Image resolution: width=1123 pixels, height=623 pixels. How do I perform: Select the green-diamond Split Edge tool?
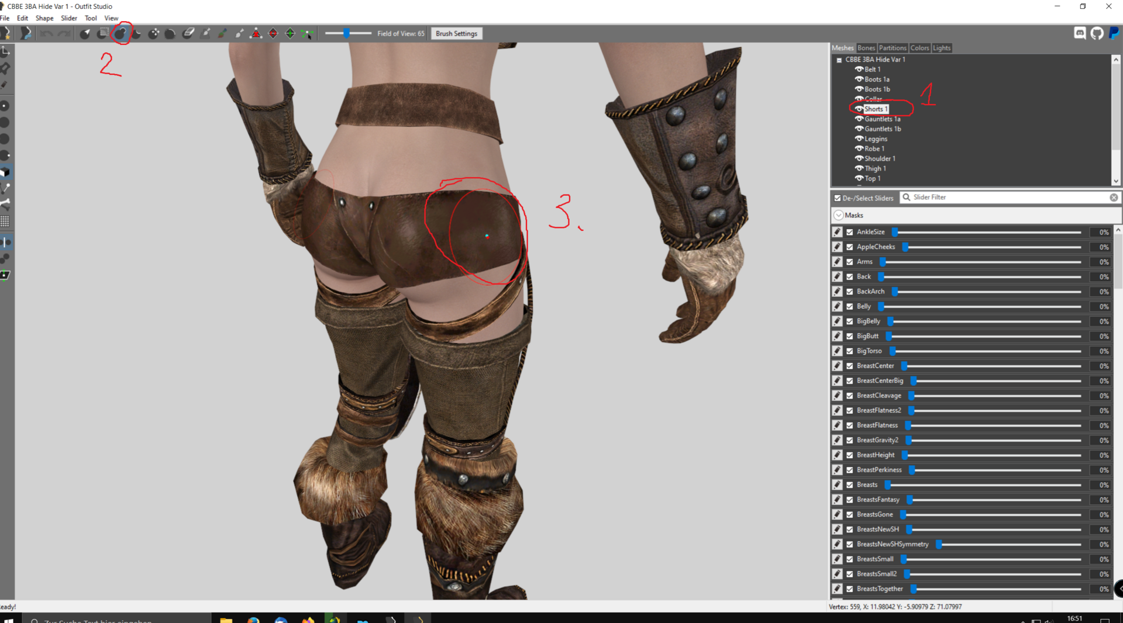290,33
